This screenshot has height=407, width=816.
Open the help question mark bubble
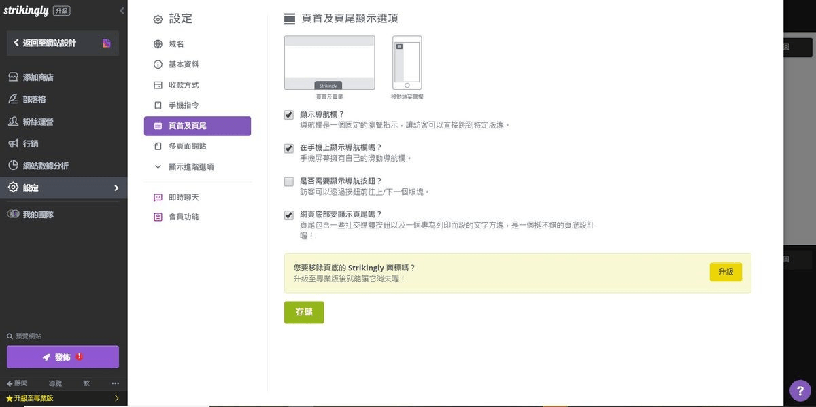click(x=799, y=390)
